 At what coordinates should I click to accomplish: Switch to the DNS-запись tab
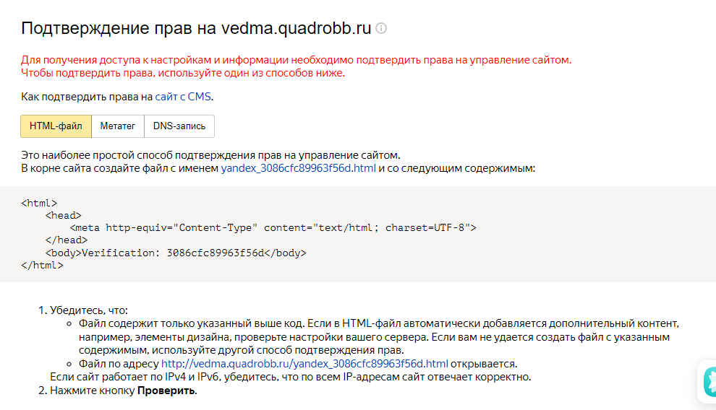(179, 126)
